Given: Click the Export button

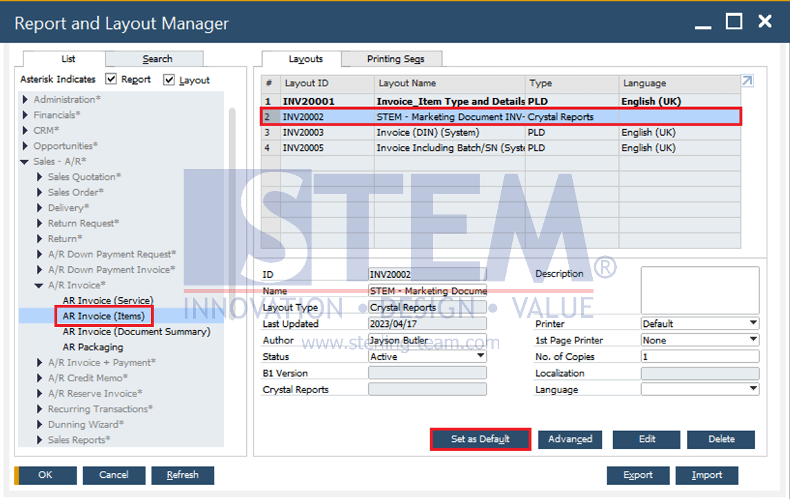Looking at the screenshot, I should [x=638, y=474].
